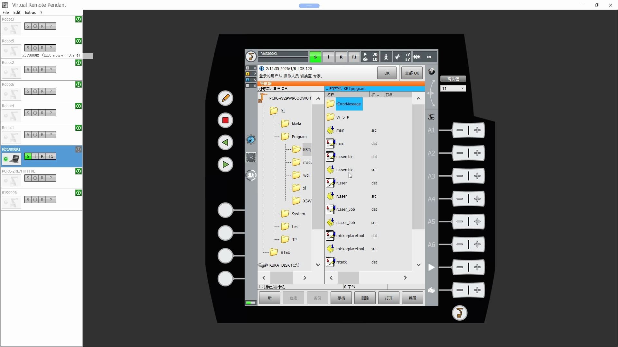
Task: Click the A1 axis plus jog key
Action: [477, 130]
